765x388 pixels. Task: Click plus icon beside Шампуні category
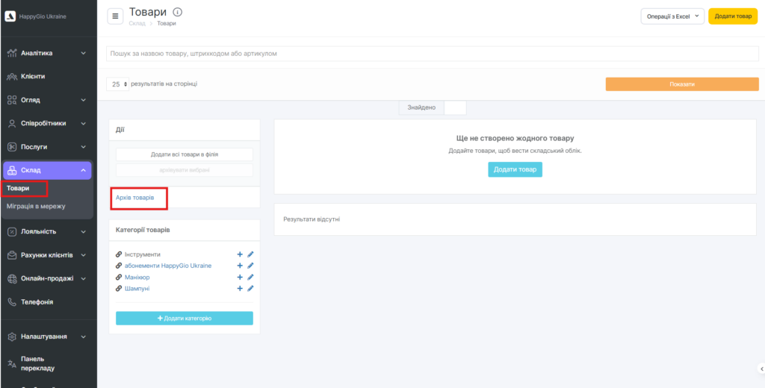point(240,288)
